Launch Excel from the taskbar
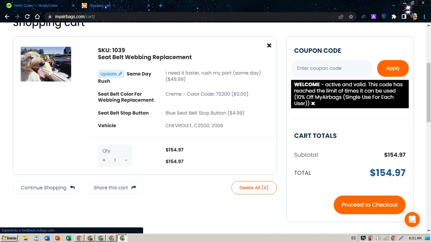Viewport: 431px width, 242px height. tap(68, 238)
